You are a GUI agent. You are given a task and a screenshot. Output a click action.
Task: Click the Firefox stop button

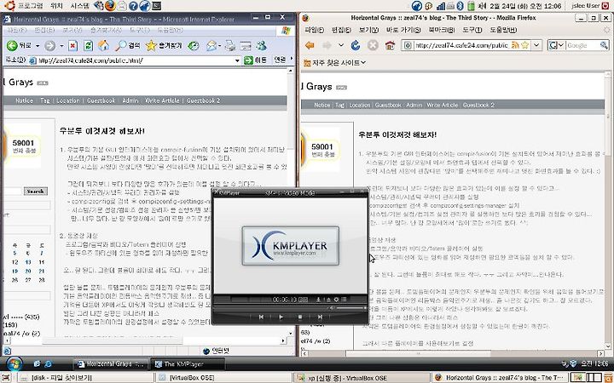pyautogui.click(x=373, y=45)
